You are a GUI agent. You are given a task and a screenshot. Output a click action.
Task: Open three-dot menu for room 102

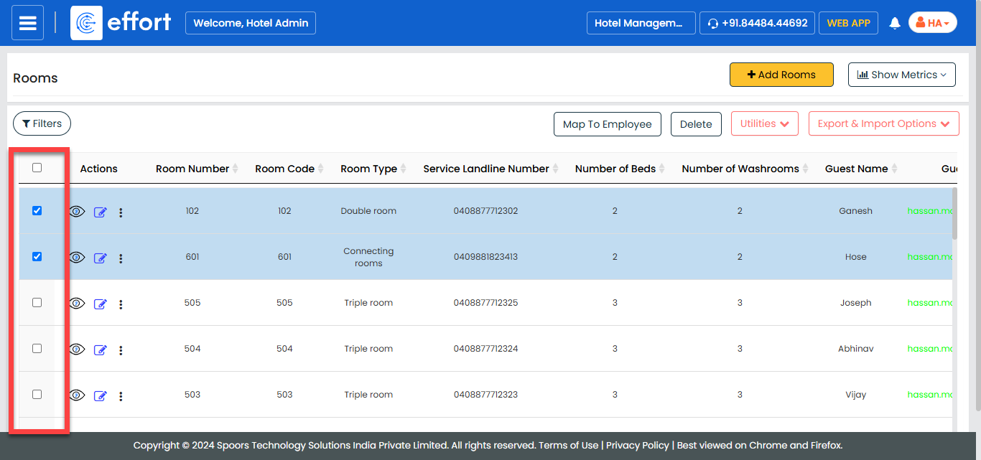pos(121,212)
